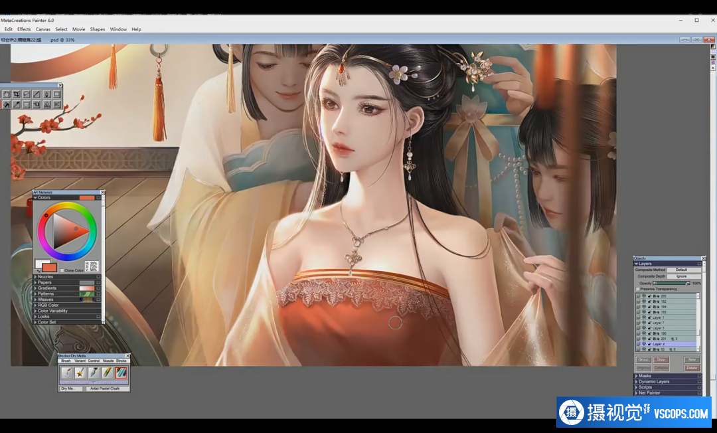Hide Layer 1 using its eye icon
The height and width of the screenshot is (433, 717).
[643, 317]
